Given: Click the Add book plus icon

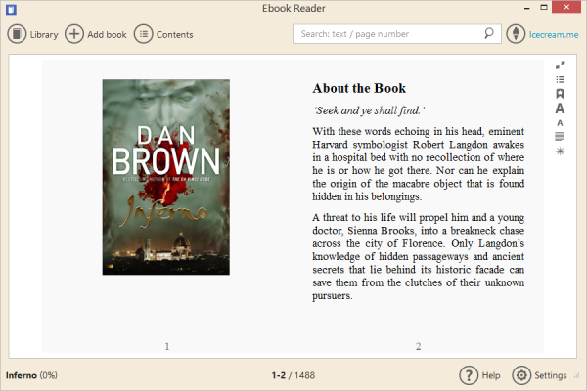Looking at the screenshot, I should point(74,34).
